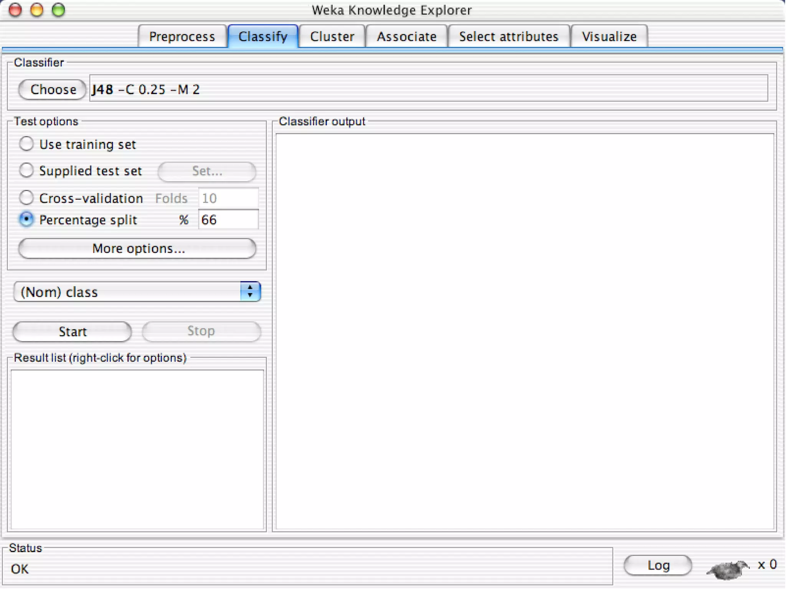The height and width of the screenshot is (589, 786).
Task: Select the Supplied test set radio
Action: [26, 170]
